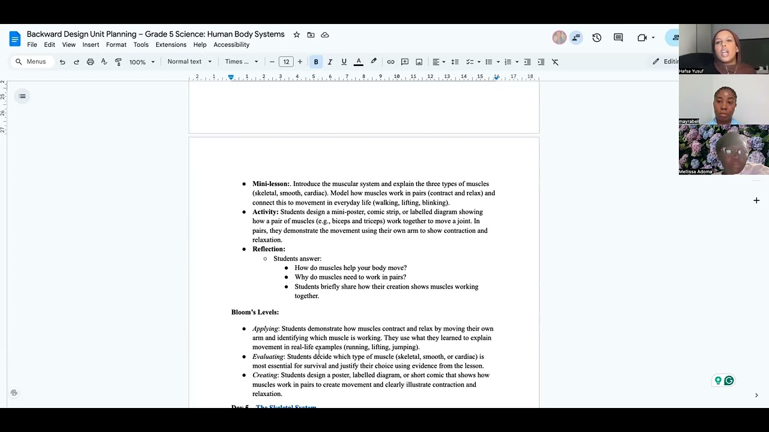This screenshot has height=432, width=769.
Task: Open the Extensions menu
Action: tap(171, 45)
